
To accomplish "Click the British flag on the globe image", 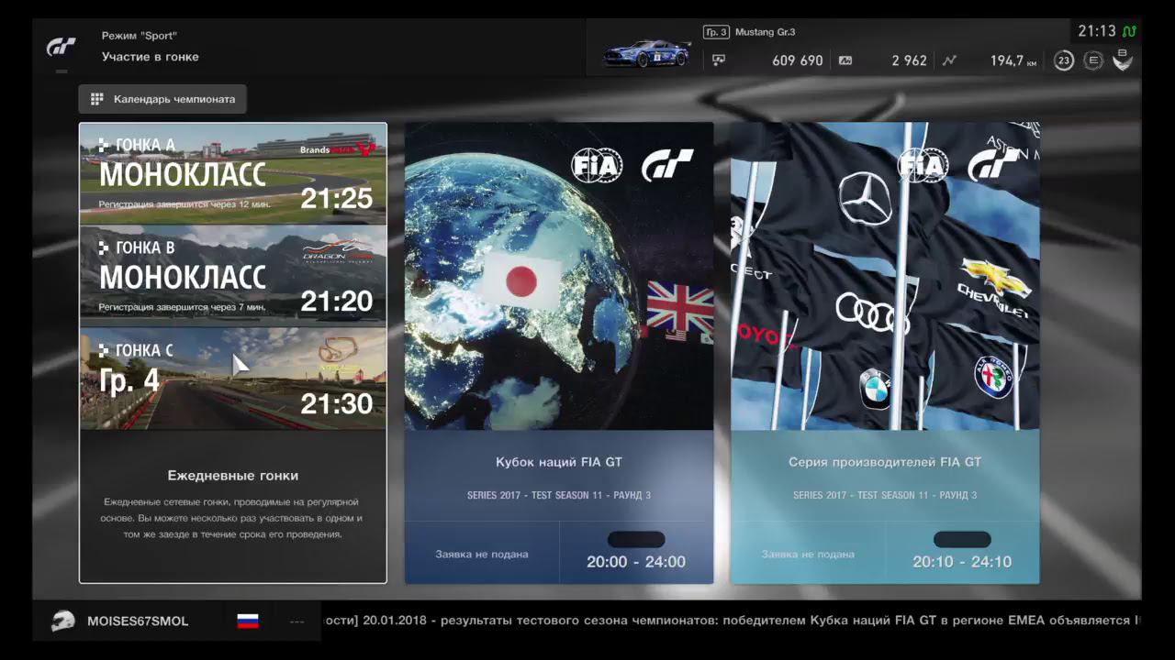I will [x=680, y=307].
